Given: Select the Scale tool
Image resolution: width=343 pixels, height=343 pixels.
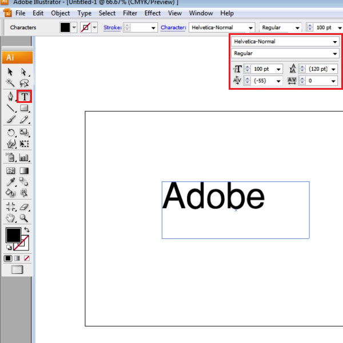Looking at the screenshot, I should pyautogui.click(x=24, y=132).
